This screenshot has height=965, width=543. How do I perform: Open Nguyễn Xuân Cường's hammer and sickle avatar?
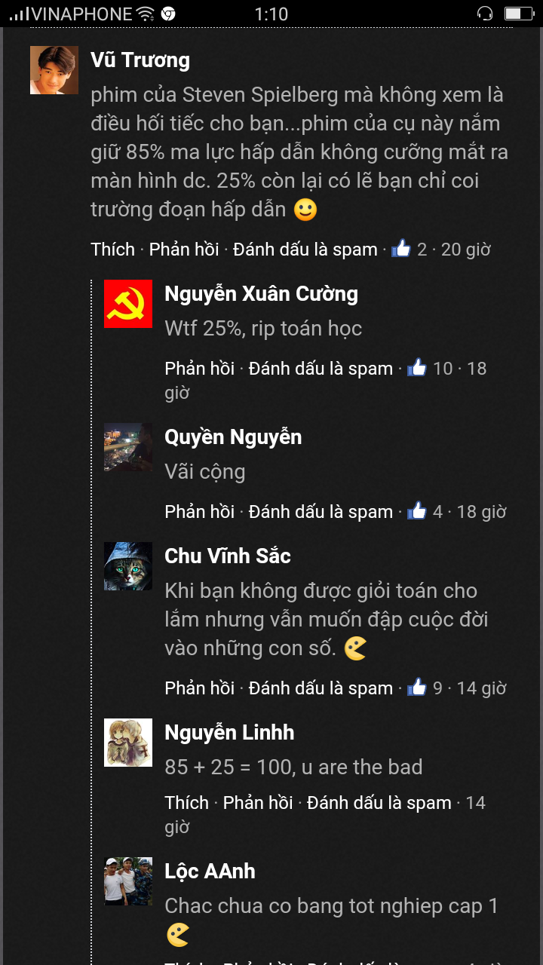coord(128,304)
